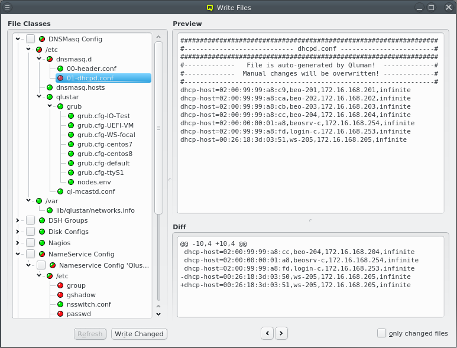Check the Nagios checkbox
Viewport: 457px width, 348px height.
(x=31, y=243)
